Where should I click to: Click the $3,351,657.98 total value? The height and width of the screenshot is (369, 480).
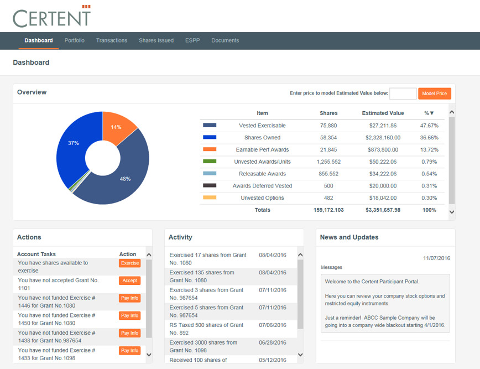tap(383, 210)
